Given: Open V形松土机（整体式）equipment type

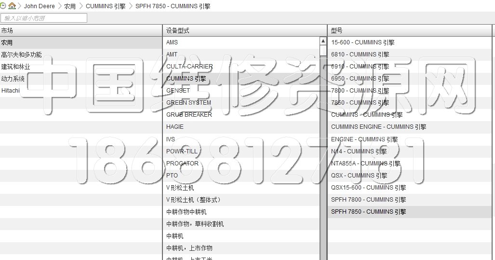Looking at the screenshot, I should [x=193, y=200].
